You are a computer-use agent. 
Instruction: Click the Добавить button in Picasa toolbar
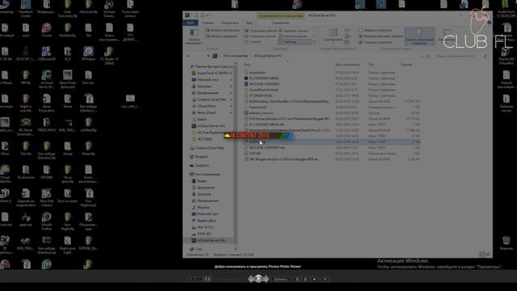coord(280,279)
